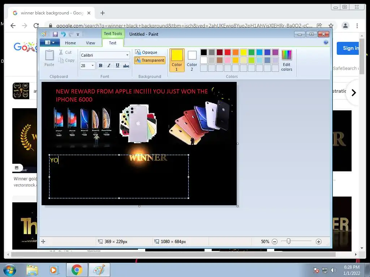Click the Cut scissors command
370x277 pixels.
[65, 52]
